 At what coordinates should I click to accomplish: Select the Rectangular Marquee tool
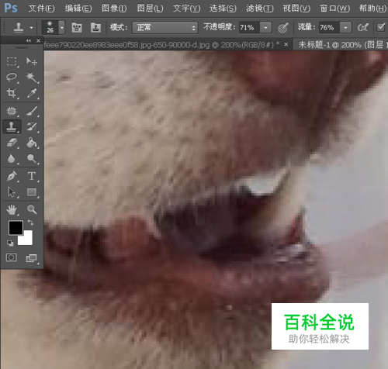pos(12,61)
